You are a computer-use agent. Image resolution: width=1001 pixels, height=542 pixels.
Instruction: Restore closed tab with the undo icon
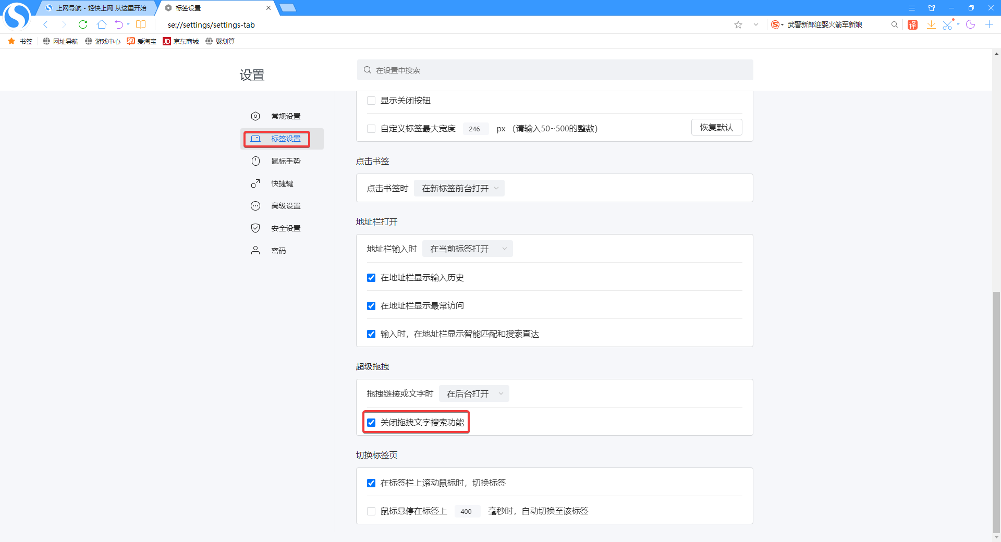[x=119, y=24]
